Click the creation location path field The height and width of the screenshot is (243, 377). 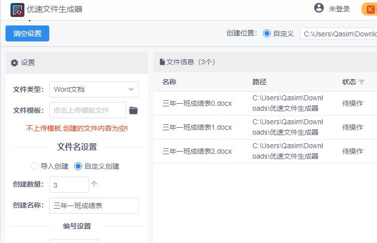pos(339,34)
